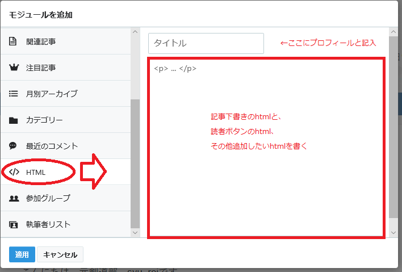Image resolution: width=402 pixels, height=272 pixels.
Task: Click right panel scrollbar up arrow
Action: tap(393, 32)
